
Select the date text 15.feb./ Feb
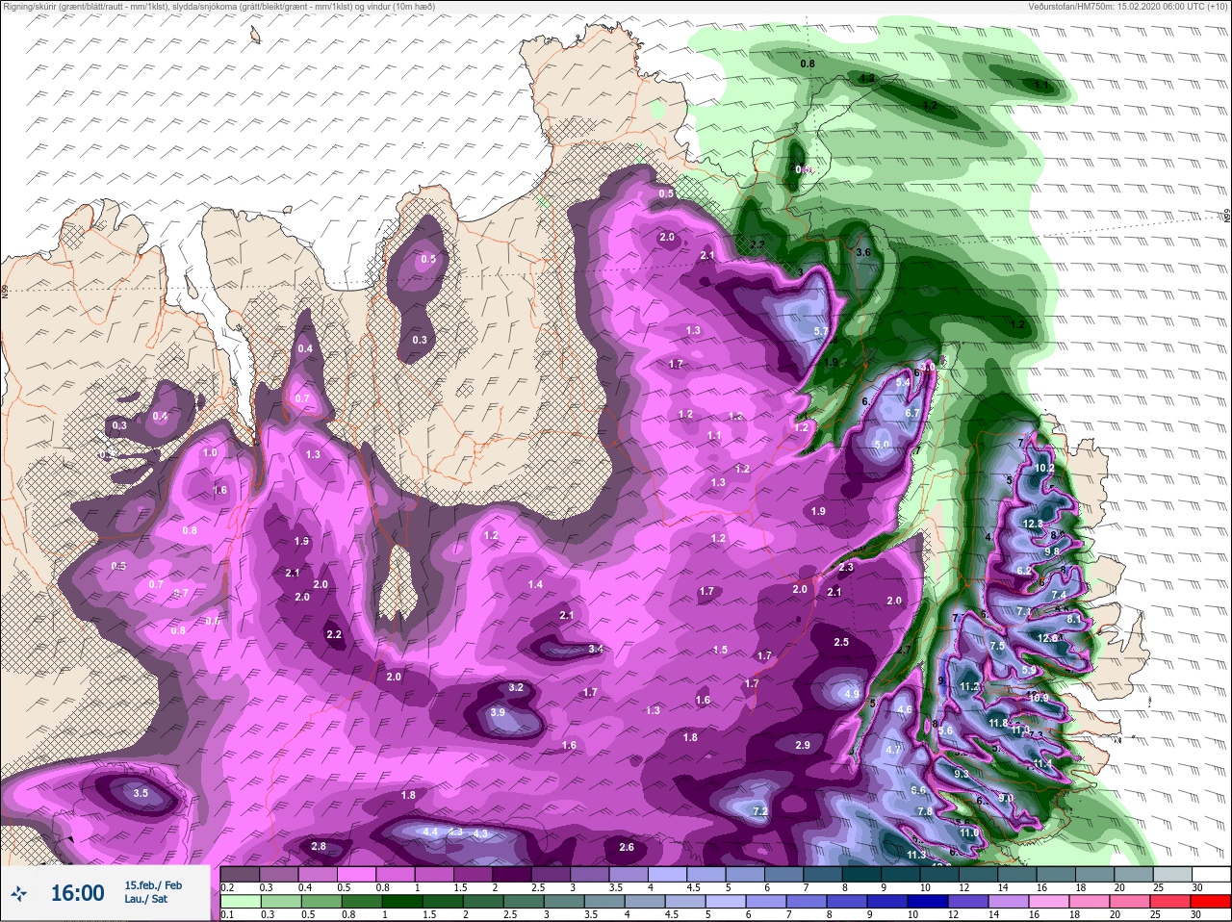pyautogui.click(x=153, y=884)
